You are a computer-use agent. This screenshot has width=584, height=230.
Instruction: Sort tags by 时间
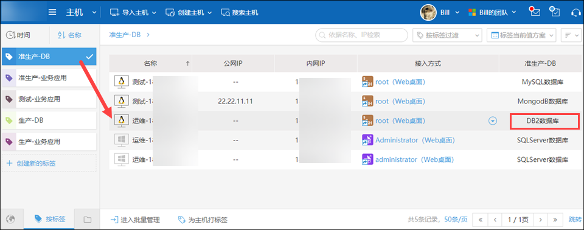pos(18,35)
